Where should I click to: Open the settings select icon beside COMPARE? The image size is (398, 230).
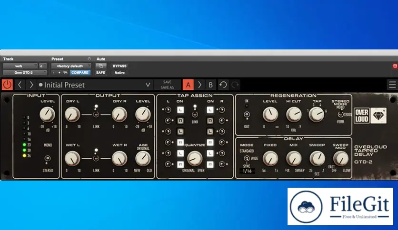point(65,73)
